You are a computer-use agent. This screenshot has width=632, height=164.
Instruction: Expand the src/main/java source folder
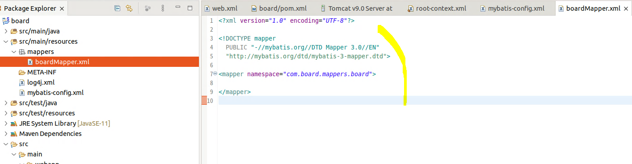point(6,31)
